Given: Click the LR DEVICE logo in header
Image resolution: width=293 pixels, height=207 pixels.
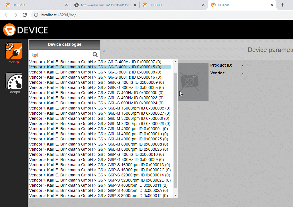Looking at the screenshot, I should point(25,30).
